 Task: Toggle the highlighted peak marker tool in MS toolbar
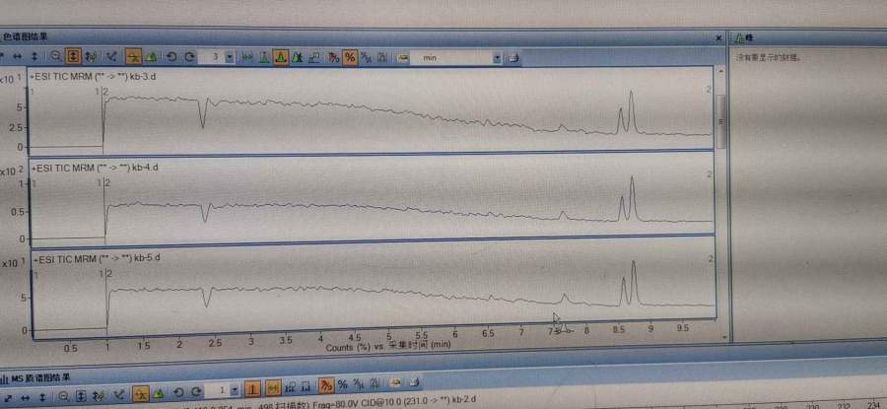(x=253, y=389)
